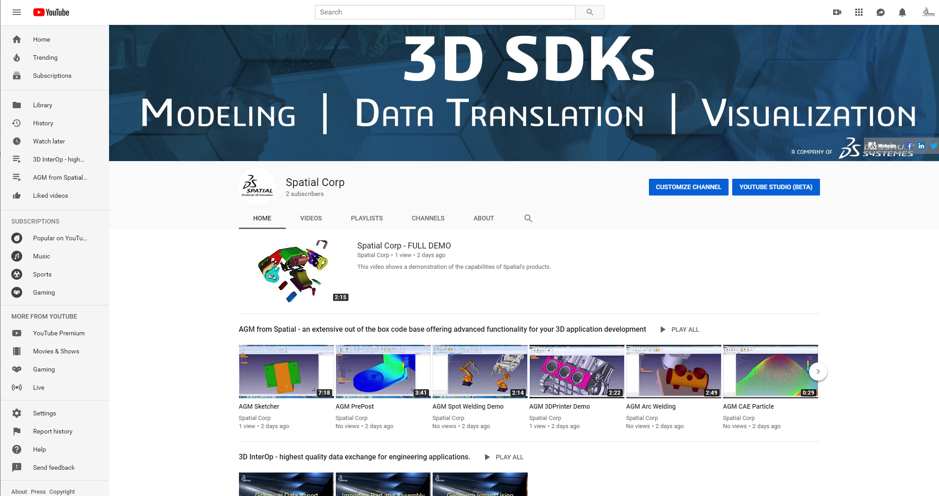Click the Customize Channel button
The image size is (939, 496).
[x=688, y=187]
